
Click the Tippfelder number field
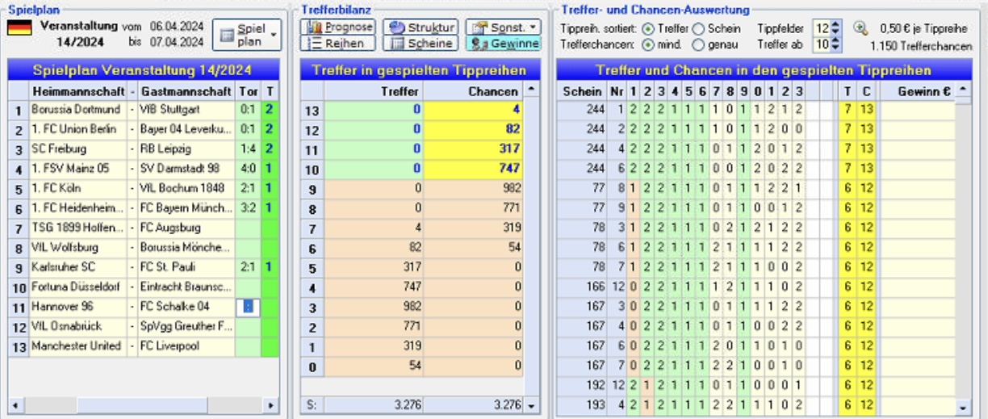point(821,29)
